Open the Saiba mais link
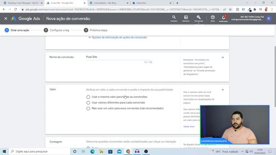The image size is (276, 155). point(189,127)
